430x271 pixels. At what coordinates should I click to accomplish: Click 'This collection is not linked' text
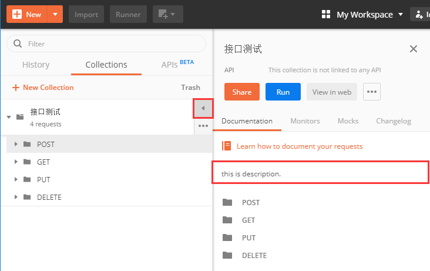(x=324, y=70)
